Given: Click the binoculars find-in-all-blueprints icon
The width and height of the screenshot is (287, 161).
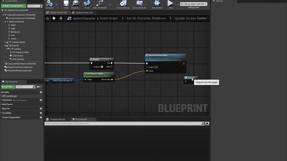Looking at the screenshot, I should pyautogui.click(x=207, y=123).
